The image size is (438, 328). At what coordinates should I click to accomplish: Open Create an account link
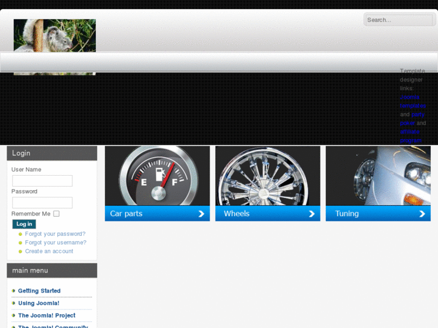49,251
